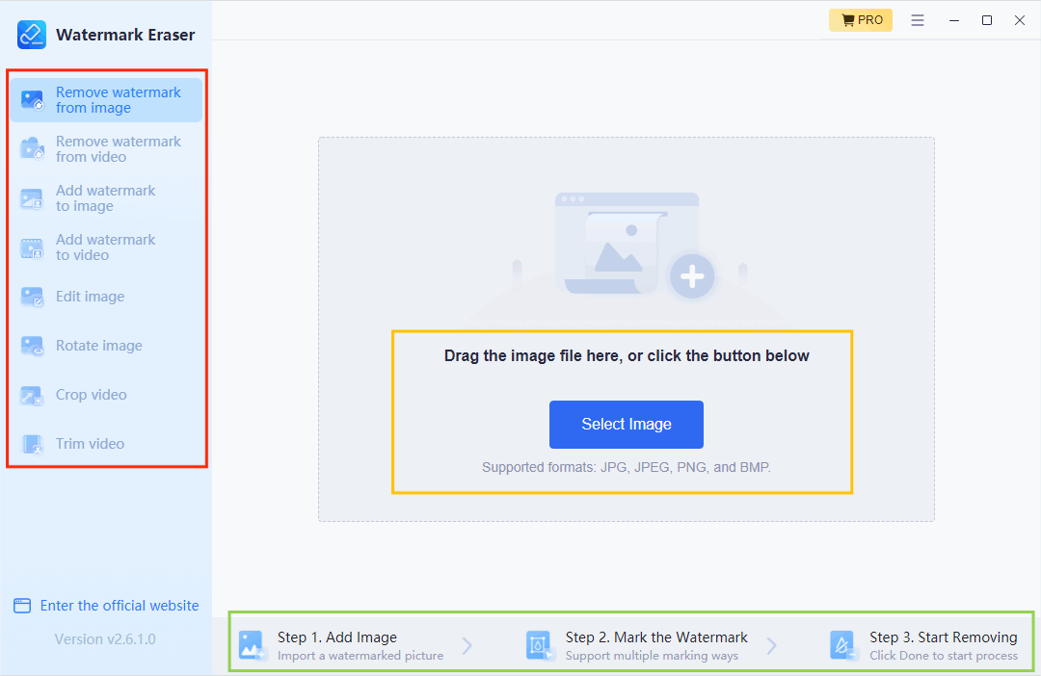
Task: Select the Add watermark to video icon
Action: tap(33, 247)
